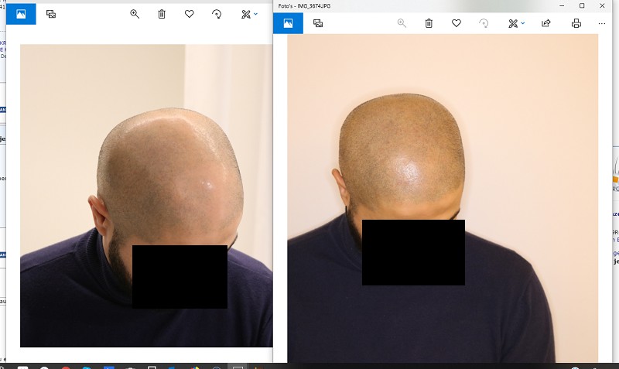Image resolution: width=619 pixels, height=369 pixels.
Task: Open the photo collection icon in IMG_3674.JPG window
Action: [318, 23]
